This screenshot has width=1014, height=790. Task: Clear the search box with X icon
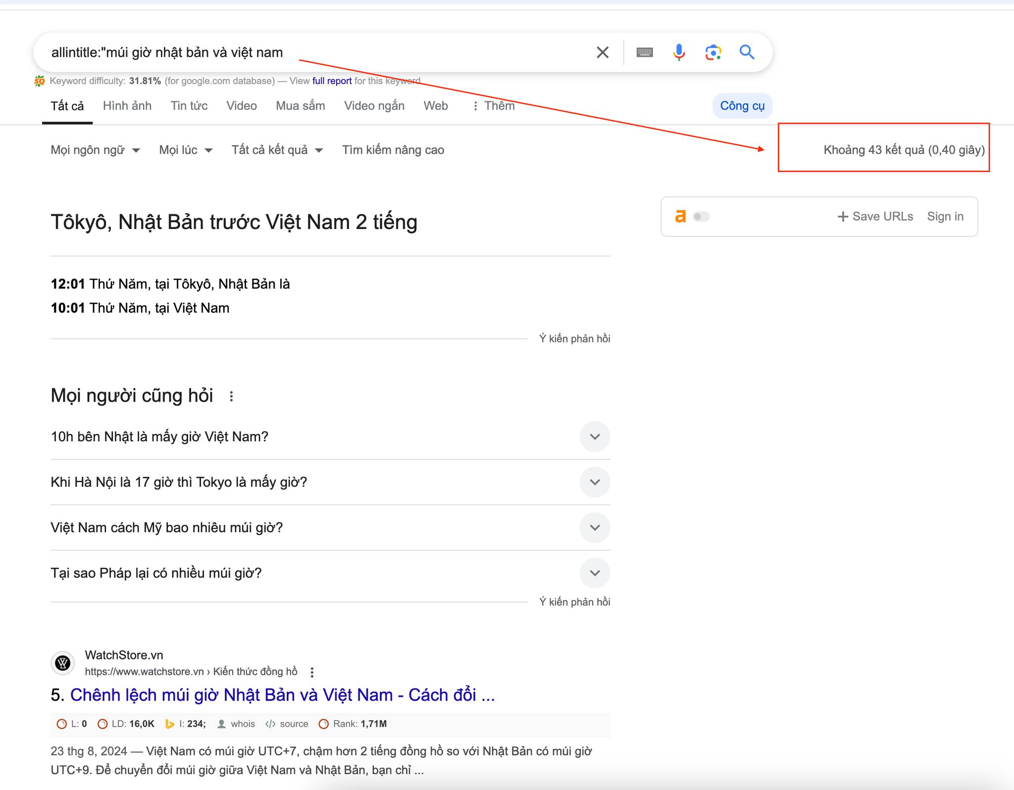click(x=602, y=52)
